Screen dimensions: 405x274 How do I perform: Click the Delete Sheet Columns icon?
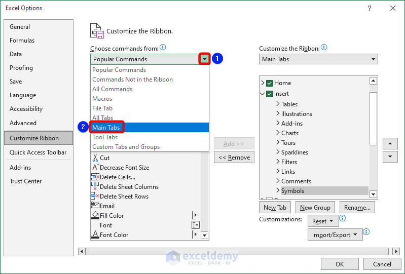95,186
